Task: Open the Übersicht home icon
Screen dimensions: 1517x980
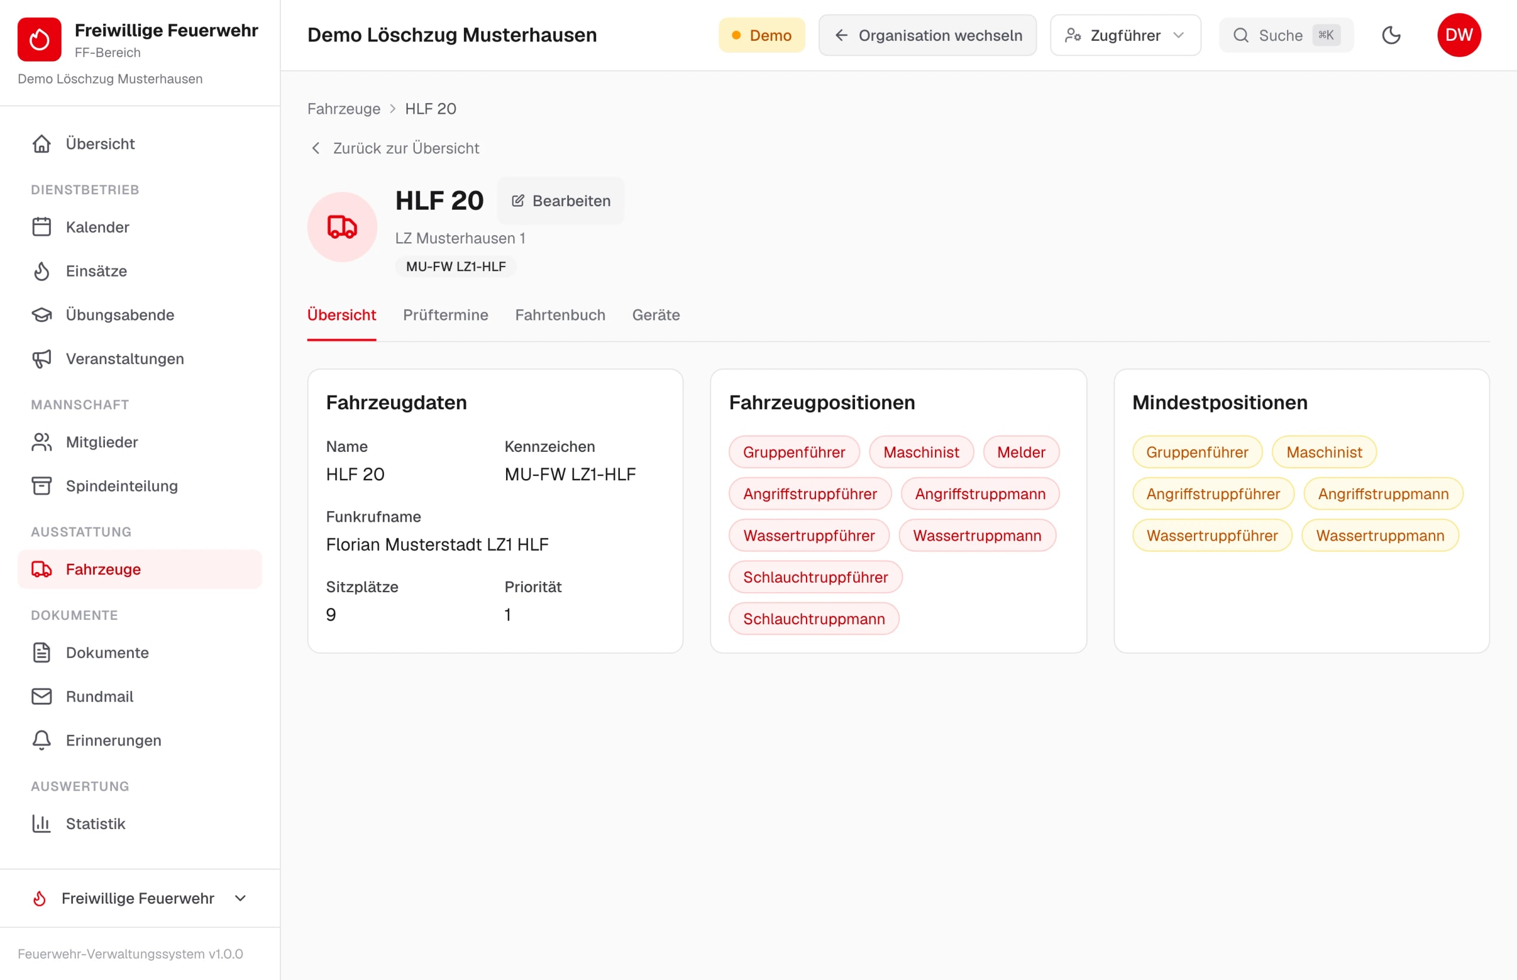Action: click(x=42, y=144)
